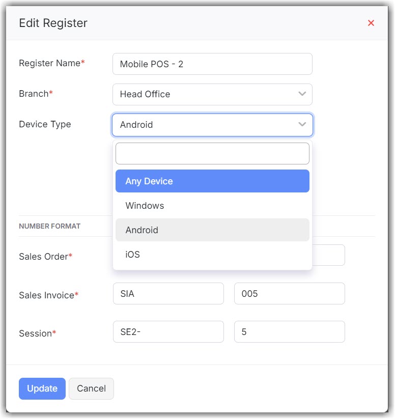Click the Register Name label

tap(49, 63)
